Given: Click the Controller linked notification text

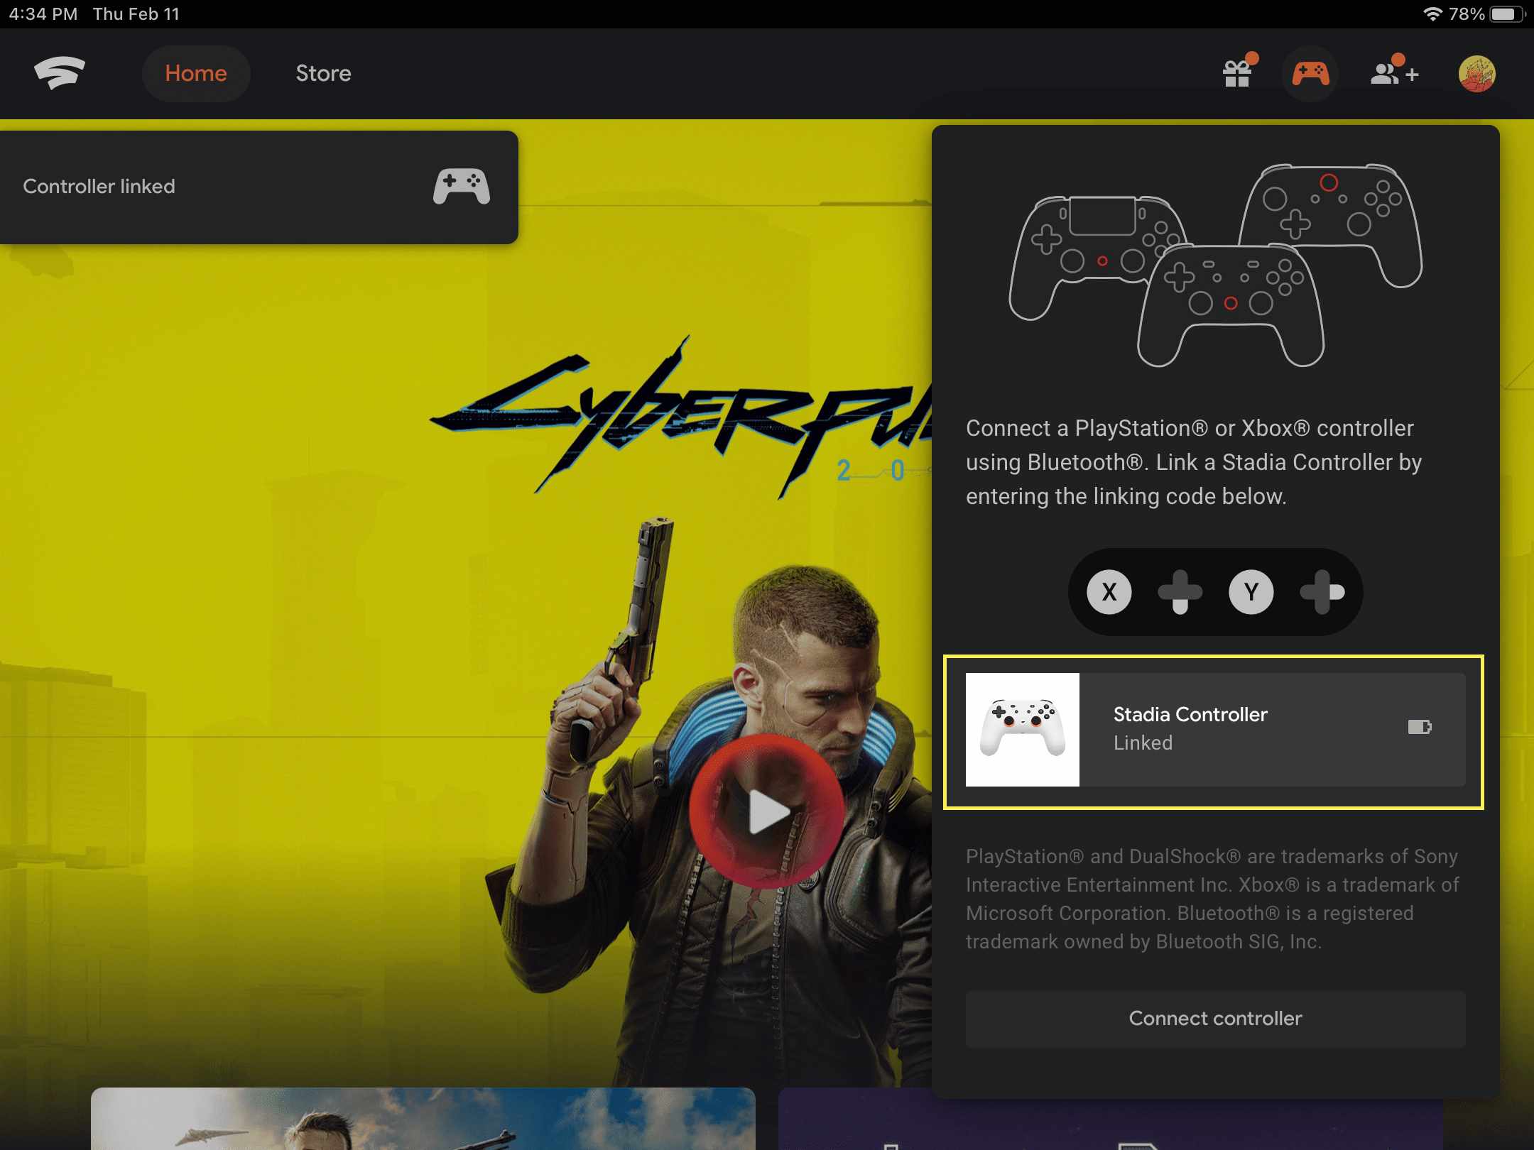Looking at the screenshot, I should point(99,186).
